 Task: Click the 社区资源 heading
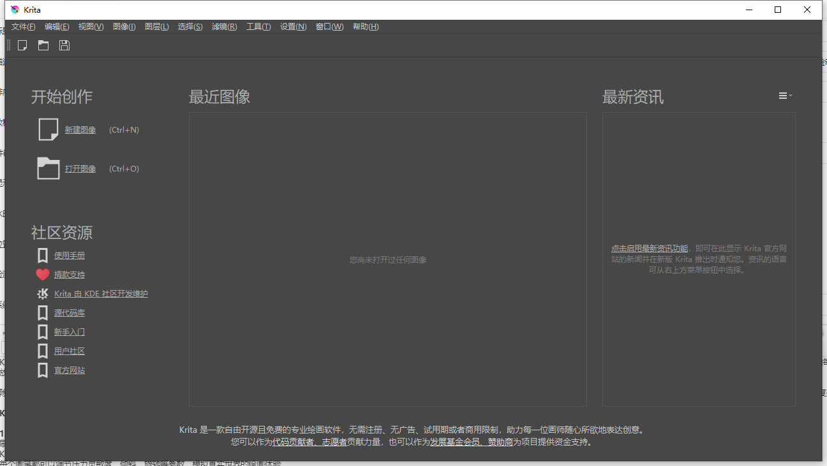pos(62,232)
